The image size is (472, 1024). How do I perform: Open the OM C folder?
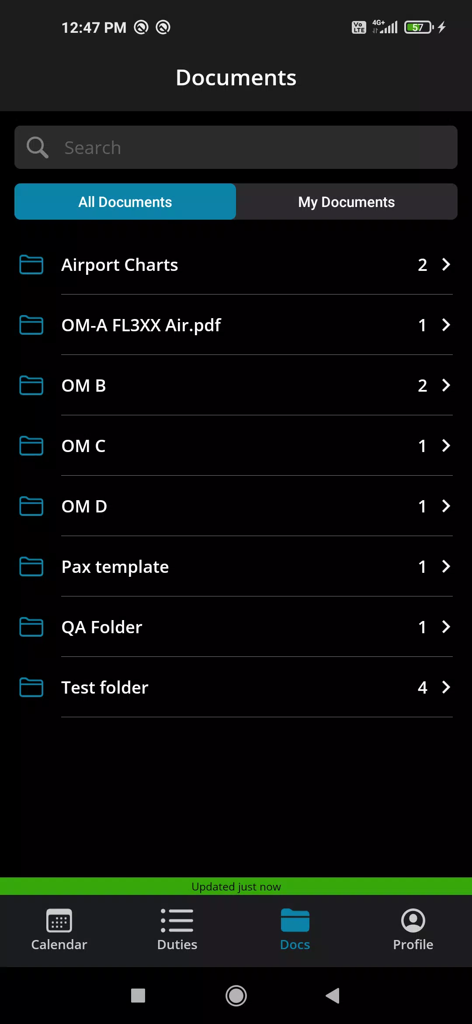click(236, 445)
